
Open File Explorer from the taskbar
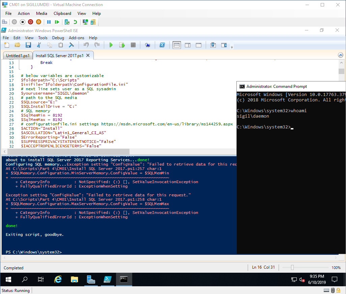pos(75,279)
